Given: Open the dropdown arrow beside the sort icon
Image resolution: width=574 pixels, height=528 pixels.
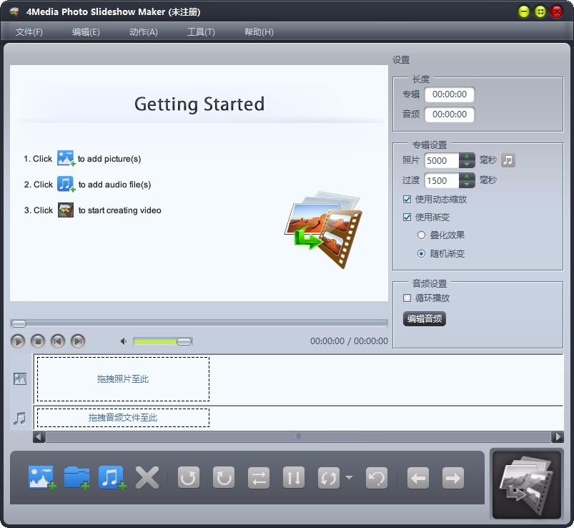Looking at the screenshot, I should [349, 477].
